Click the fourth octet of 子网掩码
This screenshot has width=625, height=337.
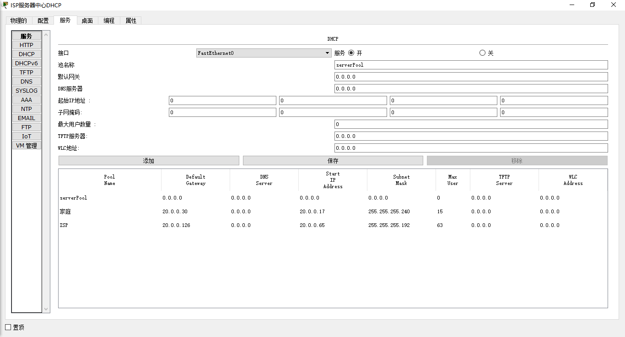click(x=554, y=112)
